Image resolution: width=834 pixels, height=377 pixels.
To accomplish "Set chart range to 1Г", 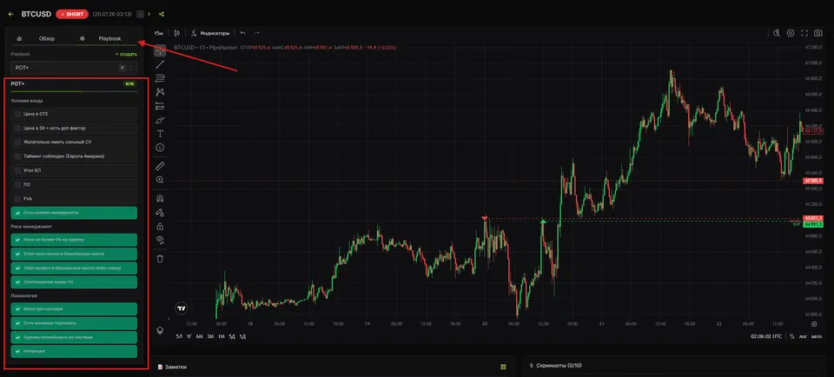I will tap(189, 336).
